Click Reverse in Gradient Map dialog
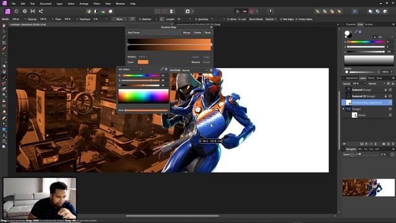 tap(196, 62)
